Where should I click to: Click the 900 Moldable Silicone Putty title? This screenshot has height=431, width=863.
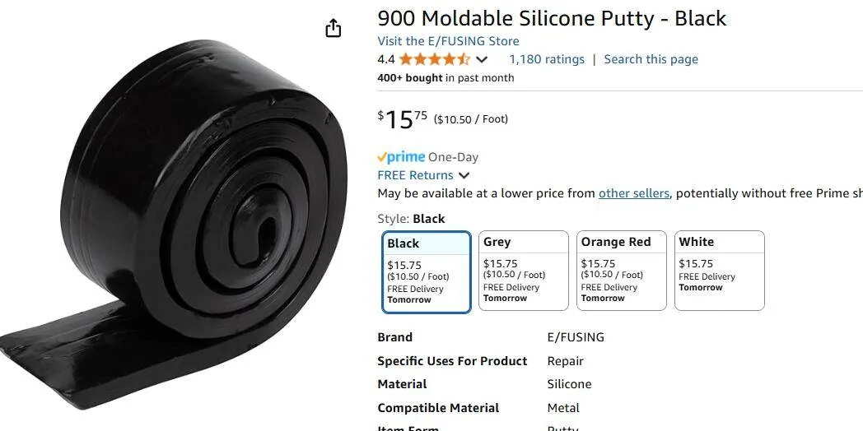(552, 18)
